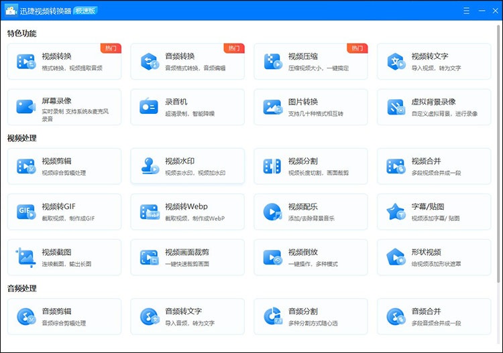
Task: Open the 视频分割 split icon
Action: 272,166
